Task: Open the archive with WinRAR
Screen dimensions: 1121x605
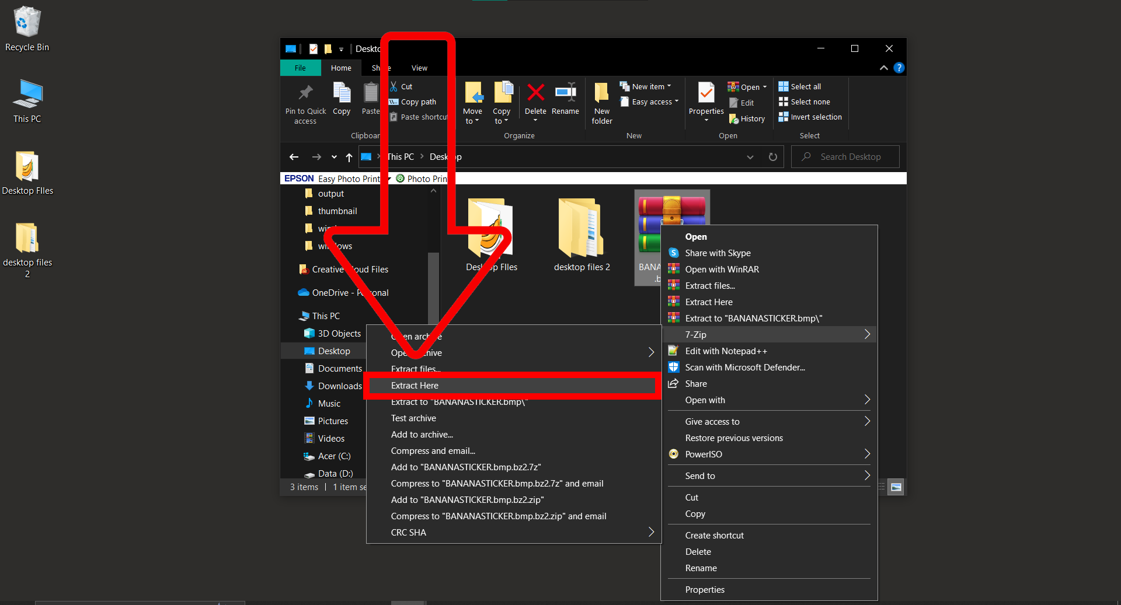Action: point(722,269)
